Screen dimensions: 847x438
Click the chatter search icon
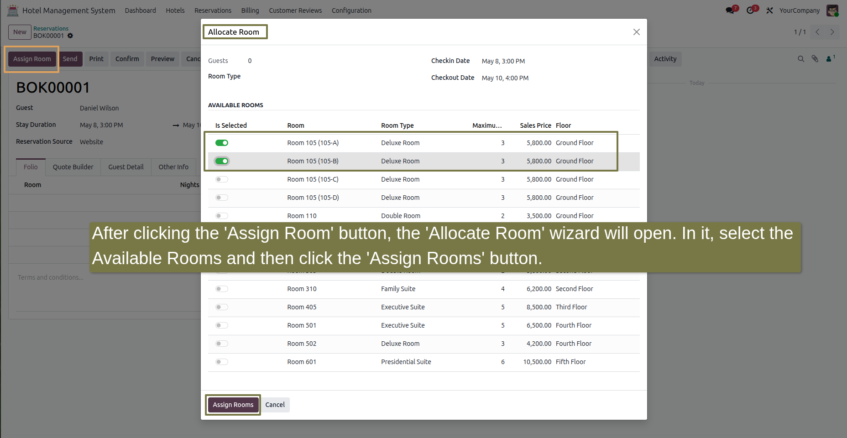coord(801,59)
